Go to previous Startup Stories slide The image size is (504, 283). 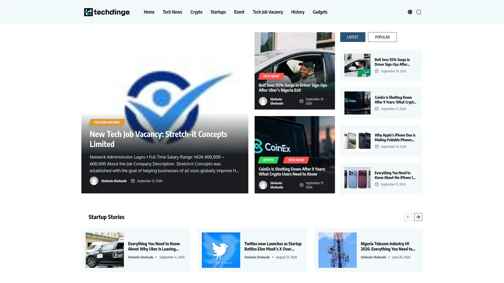(408, 217)
